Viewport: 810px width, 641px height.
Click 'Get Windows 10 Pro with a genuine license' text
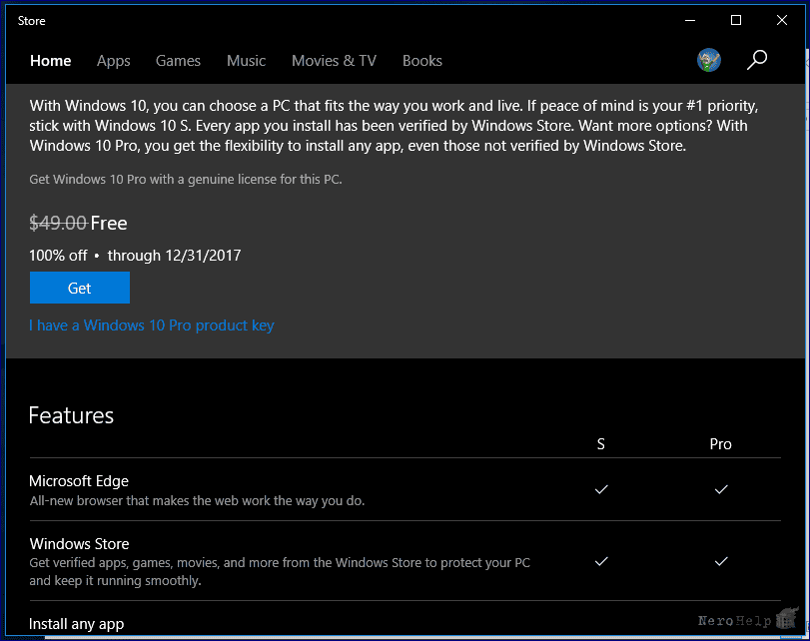coord(186,180)
